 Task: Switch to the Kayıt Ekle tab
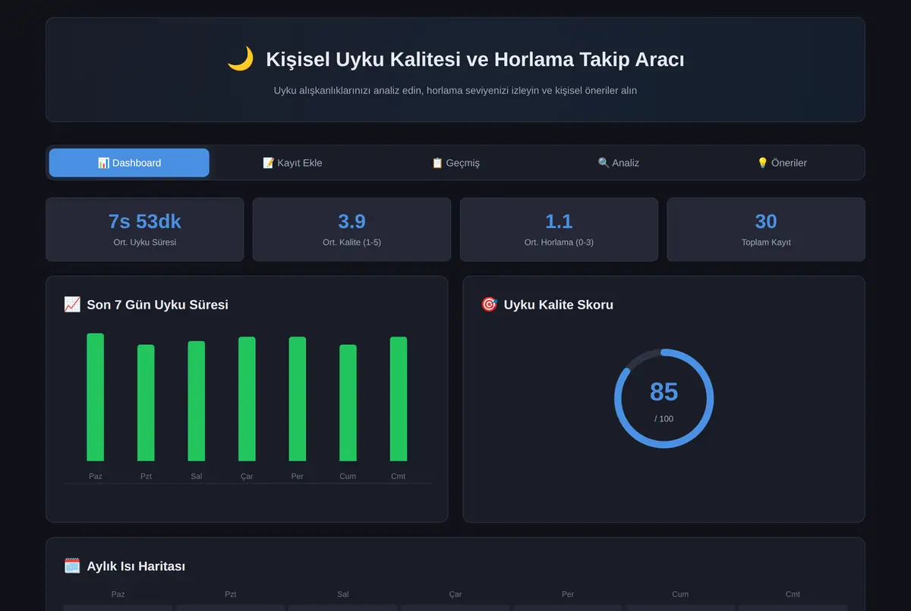292,163
